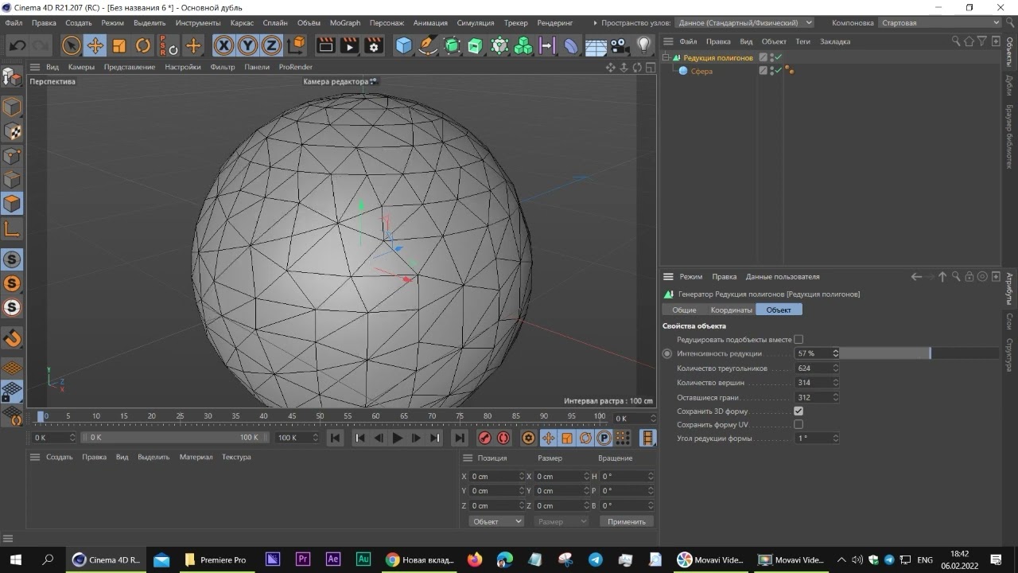Select Polygons mode cube icon

[12, 204]
